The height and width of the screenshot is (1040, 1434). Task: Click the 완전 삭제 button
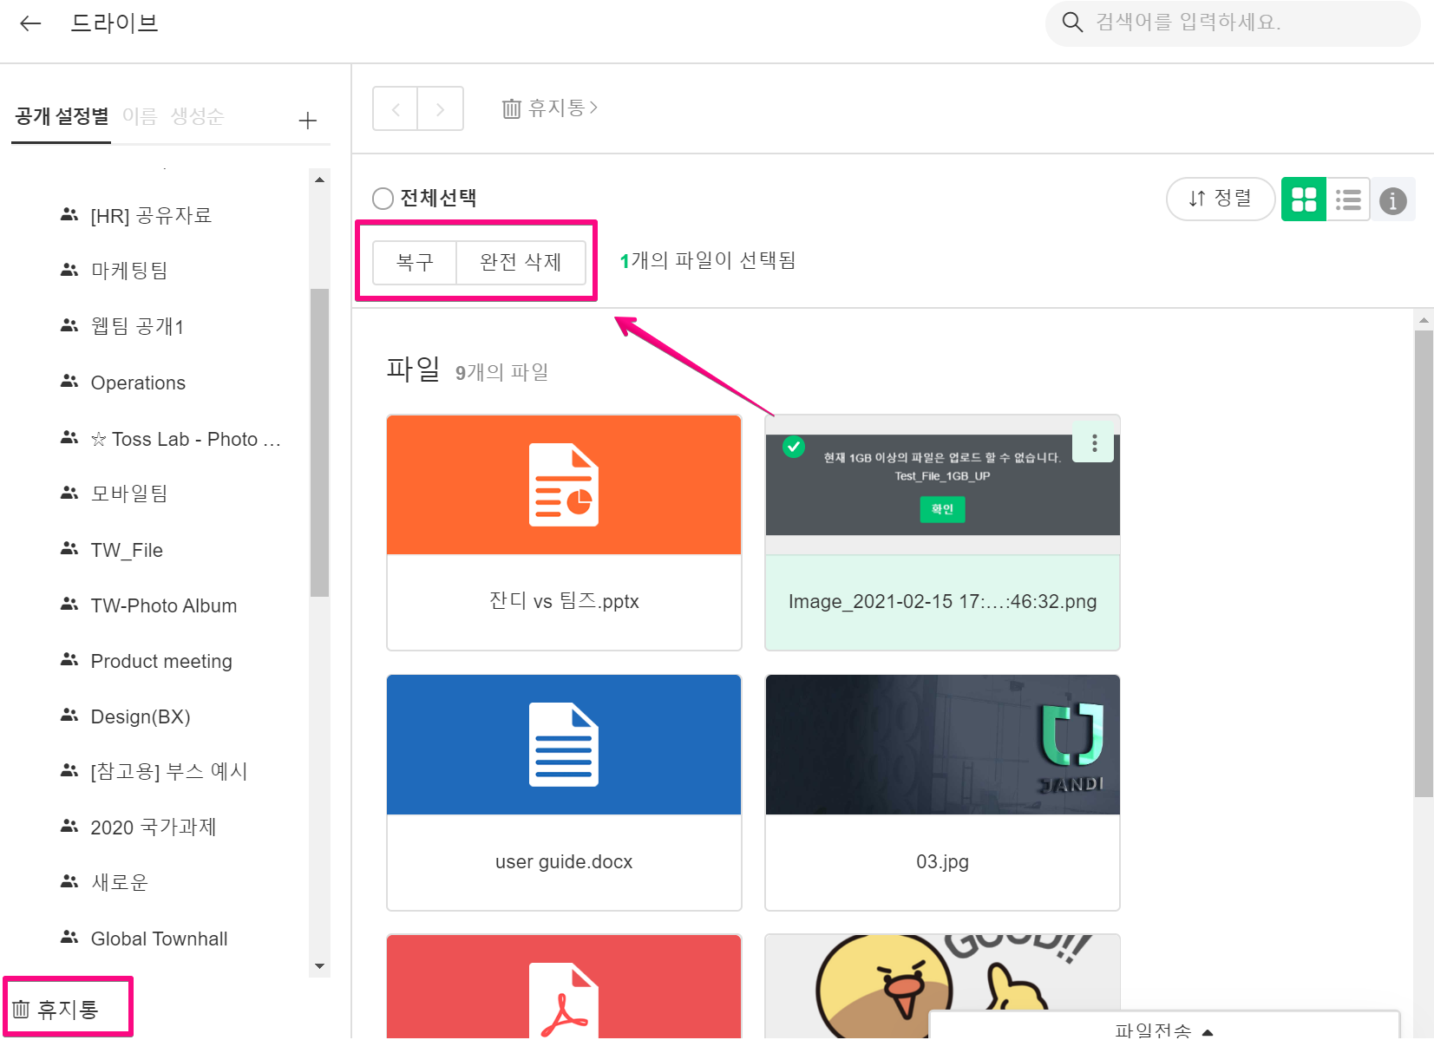[521, 262]
